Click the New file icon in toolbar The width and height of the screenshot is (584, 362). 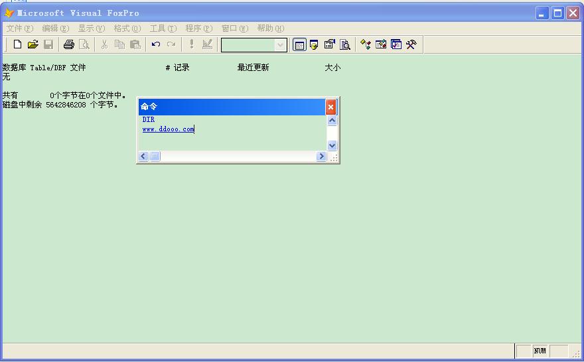pyautogui.click(x=18, y=44)
